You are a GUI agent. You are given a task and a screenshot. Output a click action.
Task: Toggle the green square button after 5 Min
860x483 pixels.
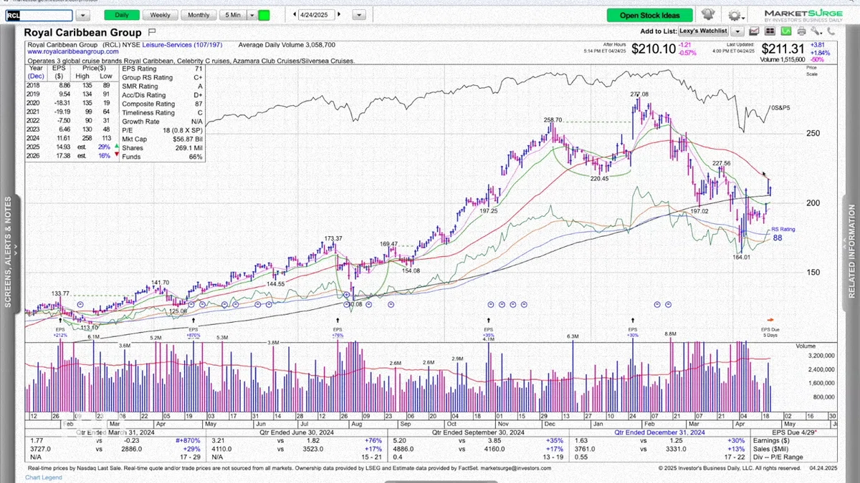[x=264, y=14]
